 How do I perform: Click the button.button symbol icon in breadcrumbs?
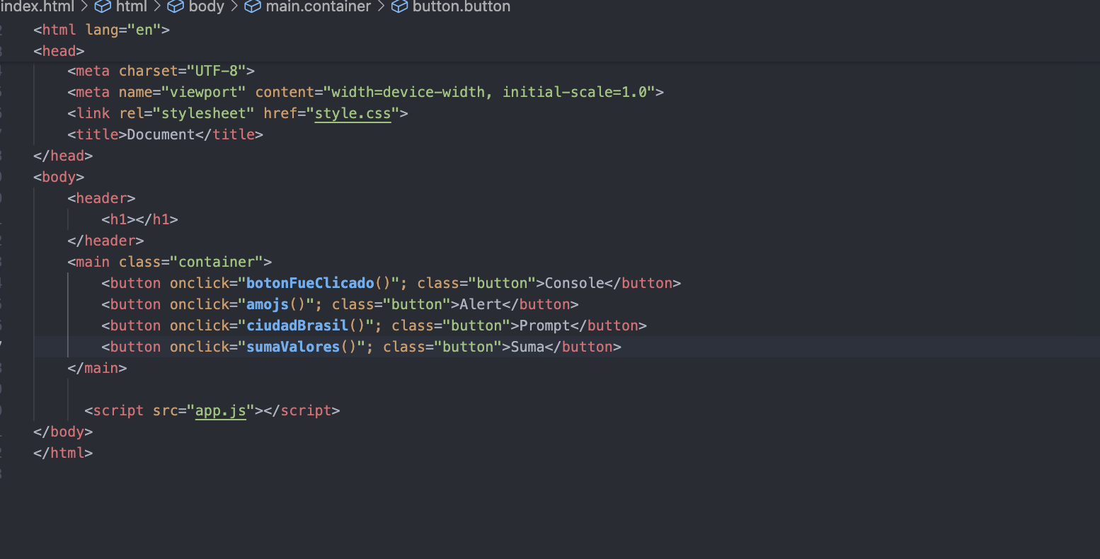399,6
